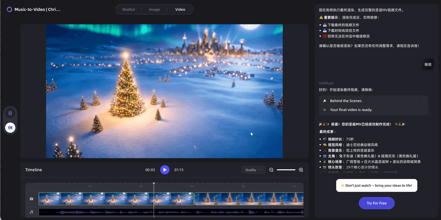Open the Quality dropdown
The width and height of the screenshot is (441, 220).
click(253, 170)
